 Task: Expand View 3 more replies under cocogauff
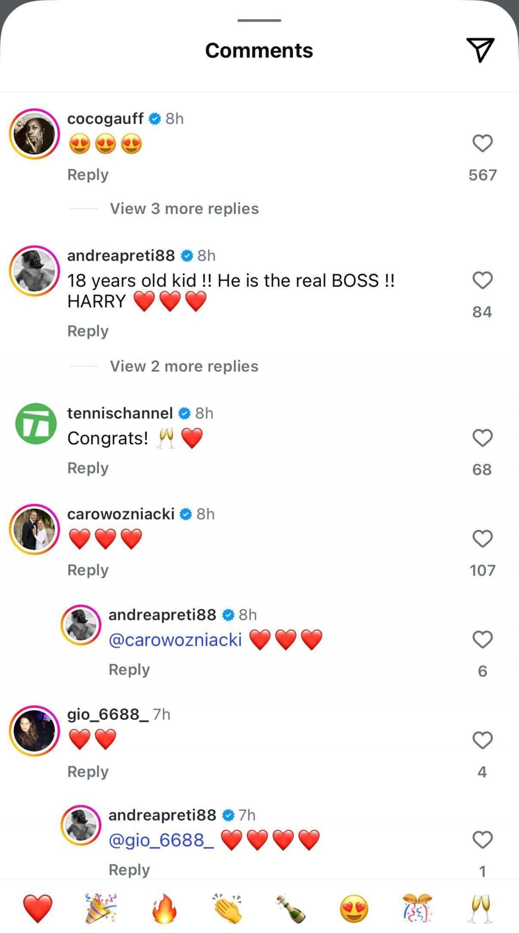coord(185,208)
